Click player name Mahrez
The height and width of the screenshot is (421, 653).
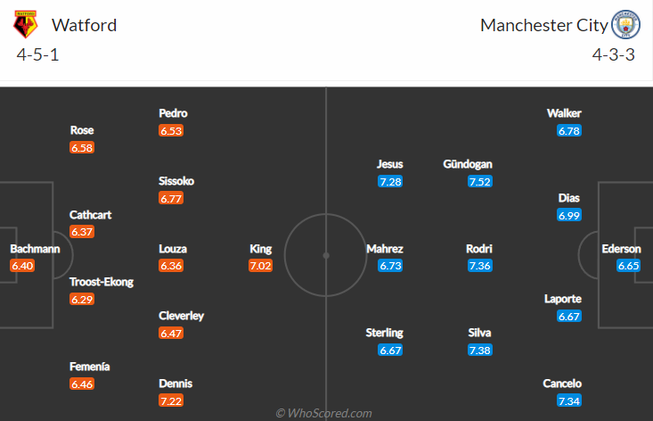(x=385, y=249)
